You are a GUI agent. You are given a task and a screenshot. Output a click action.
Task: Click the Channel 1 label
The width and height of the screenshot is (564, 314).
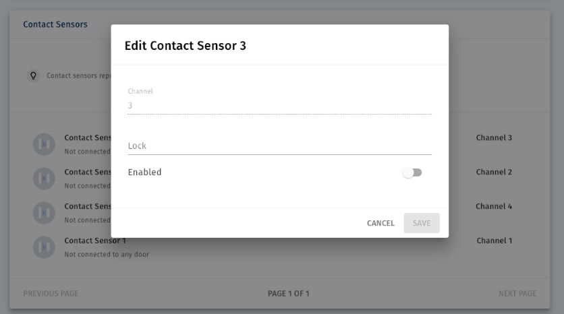pos(495,241)
